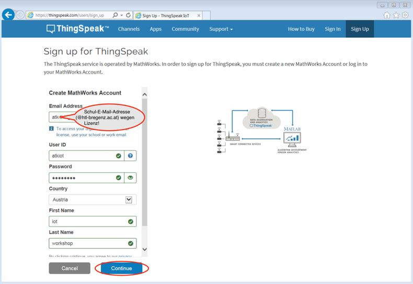
Task: Click the form scrollbar down arrow
Action: pyautogui.click(x=144, y=250)
